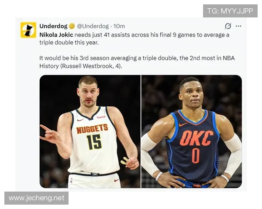
Task: Open the Underdog profile avatar
Action: (x=28, y=30)
